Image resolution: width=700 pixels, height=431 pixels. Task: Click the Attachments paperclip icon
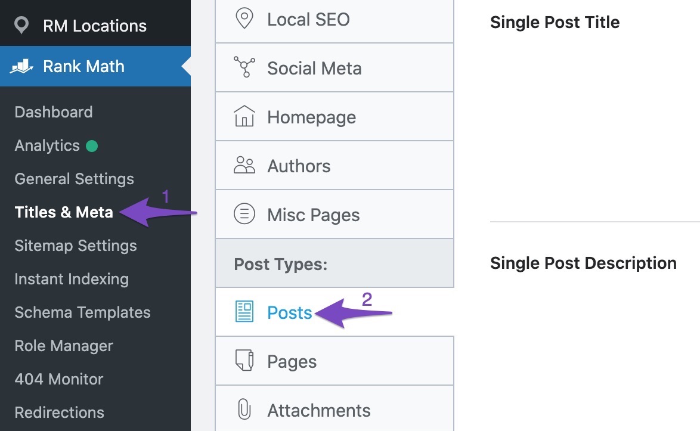(244, 409)
